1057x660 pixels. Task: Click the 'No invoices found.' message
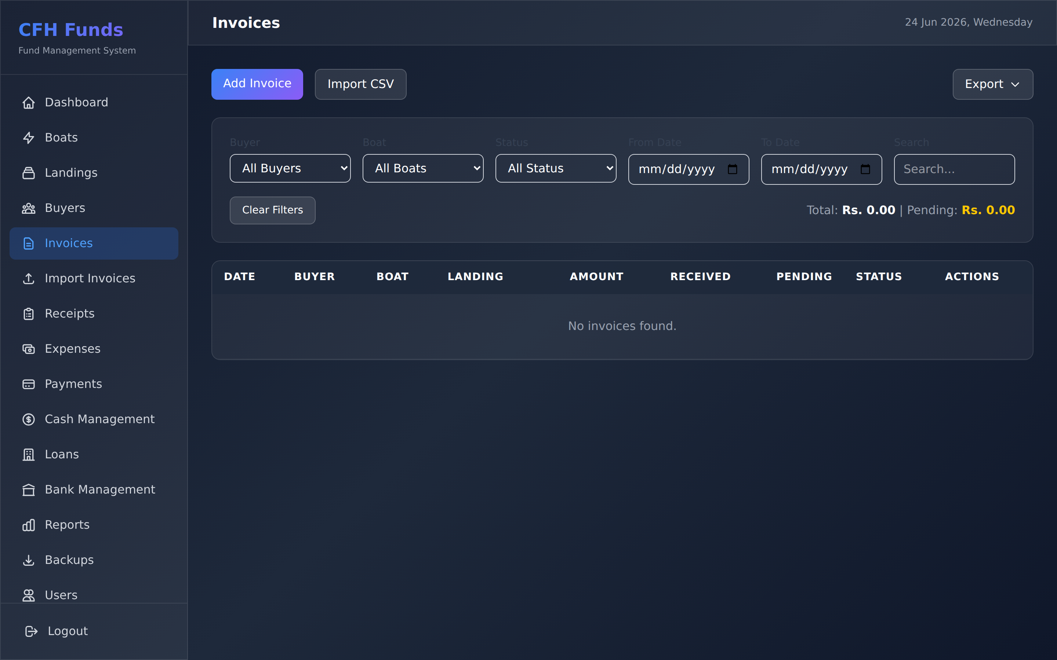click(622, 326)
